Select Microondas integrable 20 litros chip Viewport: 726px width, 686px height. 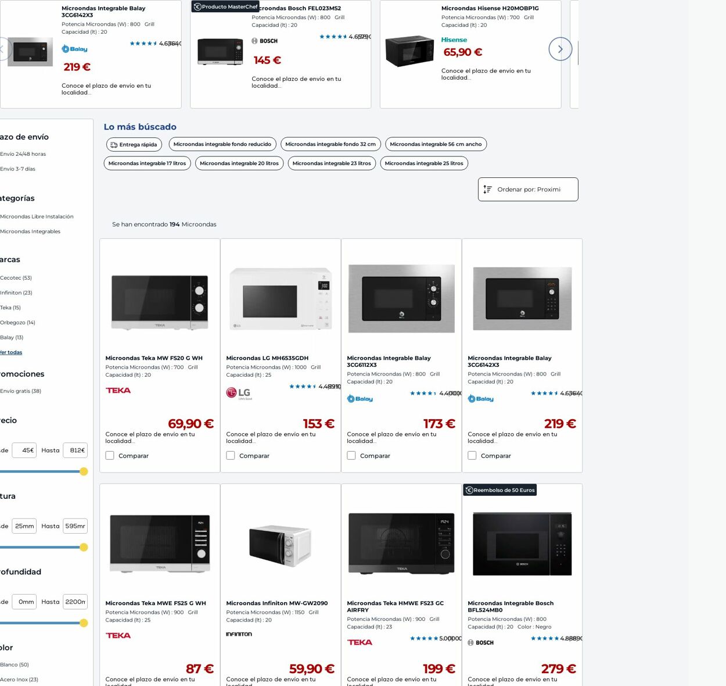pos(239,163)
